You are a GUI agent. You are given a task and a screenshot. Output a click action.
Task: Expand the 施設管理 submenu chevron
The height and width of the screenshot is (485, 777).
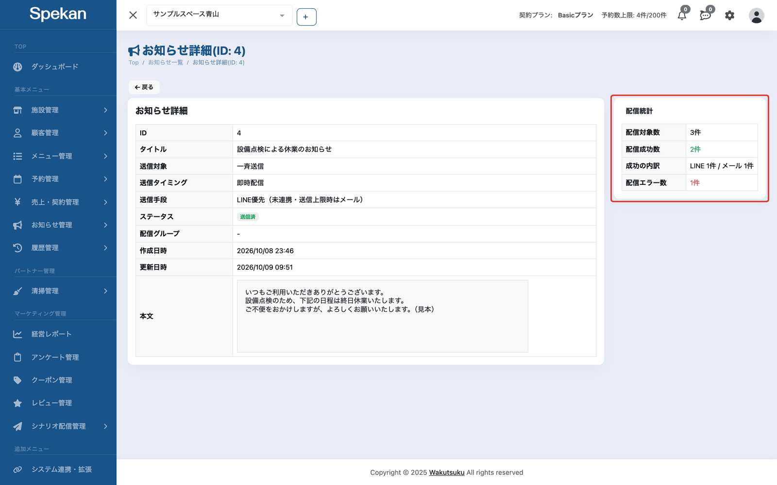coord(105,110)
